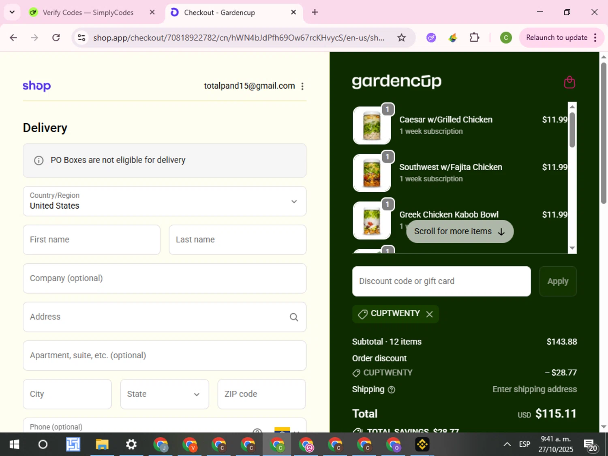
Task: Go back to the previous page
Action: pos(13,38)
